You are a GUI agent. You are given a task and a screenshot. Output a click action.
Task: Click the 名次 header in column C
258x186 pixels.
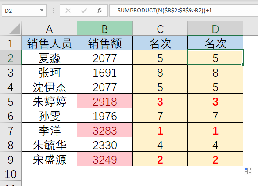(x=160, y=43)
